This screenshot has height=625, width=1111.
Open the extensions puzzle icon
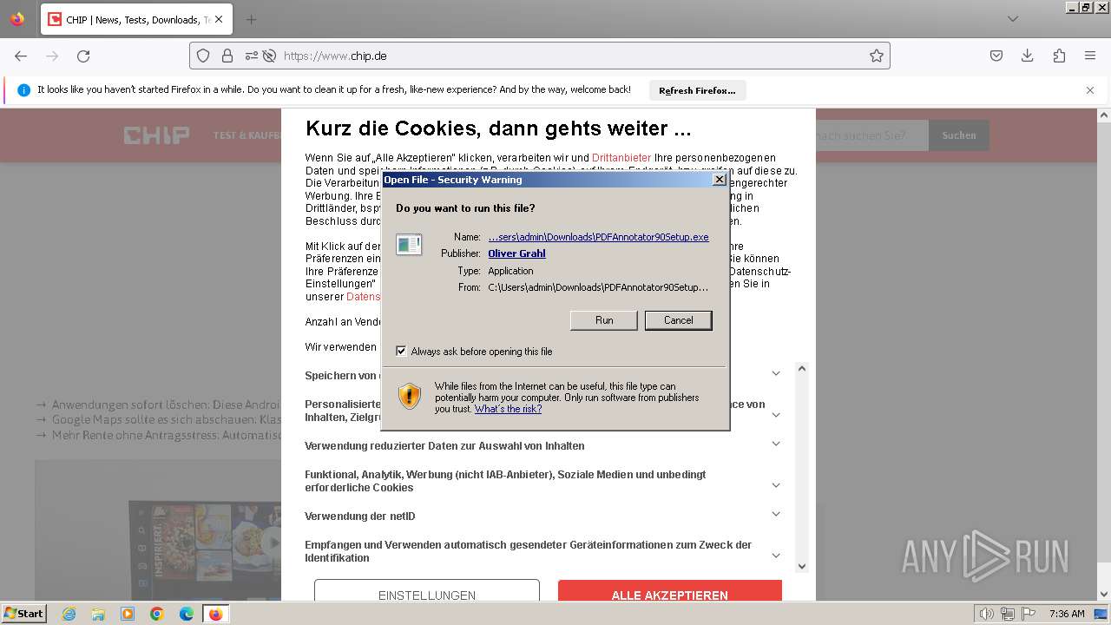1059,56
